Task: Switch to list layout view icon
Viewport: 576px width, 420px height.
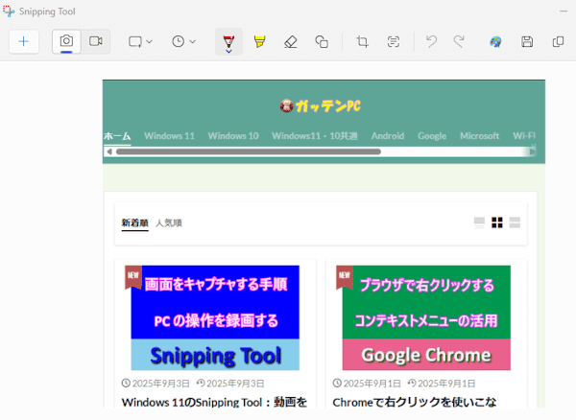Action: pos(479,222)
